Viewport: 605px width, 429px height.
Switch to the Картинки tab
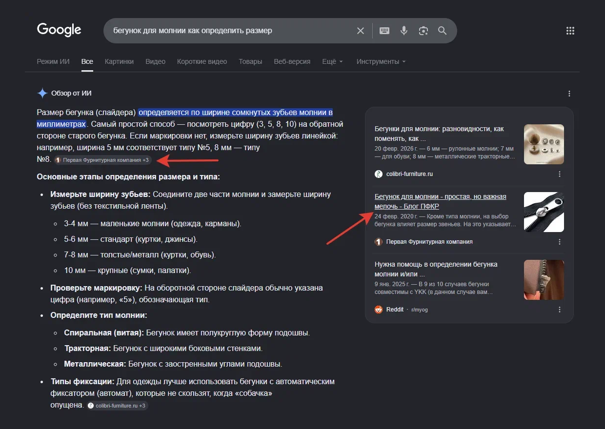(119, 61)
